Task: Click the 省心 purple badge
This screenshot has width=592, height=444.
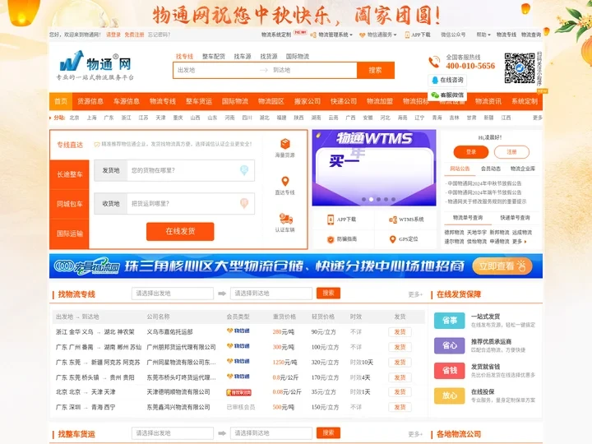Action: pyautogui.click(x=449, y=345)
